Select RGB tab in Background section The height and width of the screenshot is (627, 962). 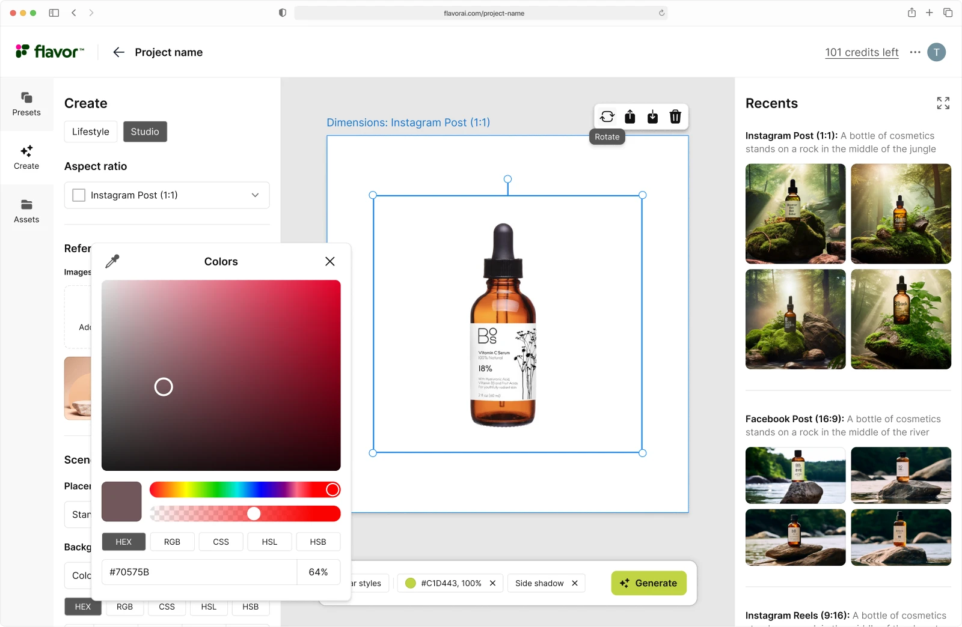[x=124, y=607]
